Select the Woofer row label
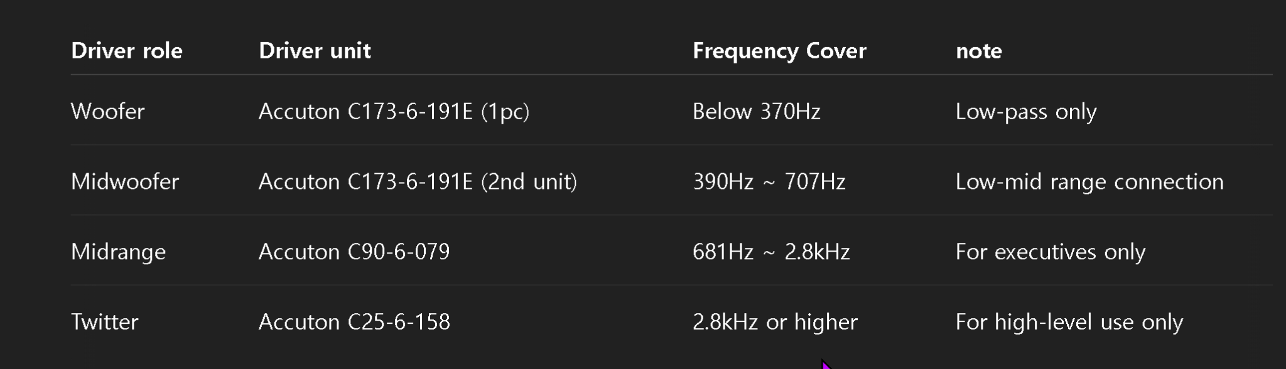 [107, 112]
